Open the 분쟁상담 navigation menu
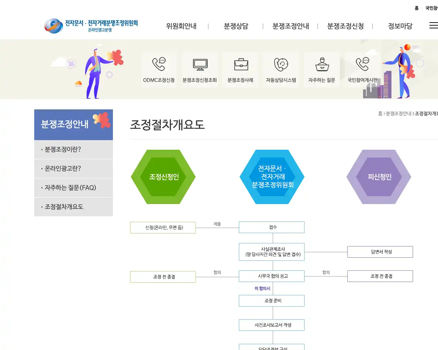 (x=236, y=26)
